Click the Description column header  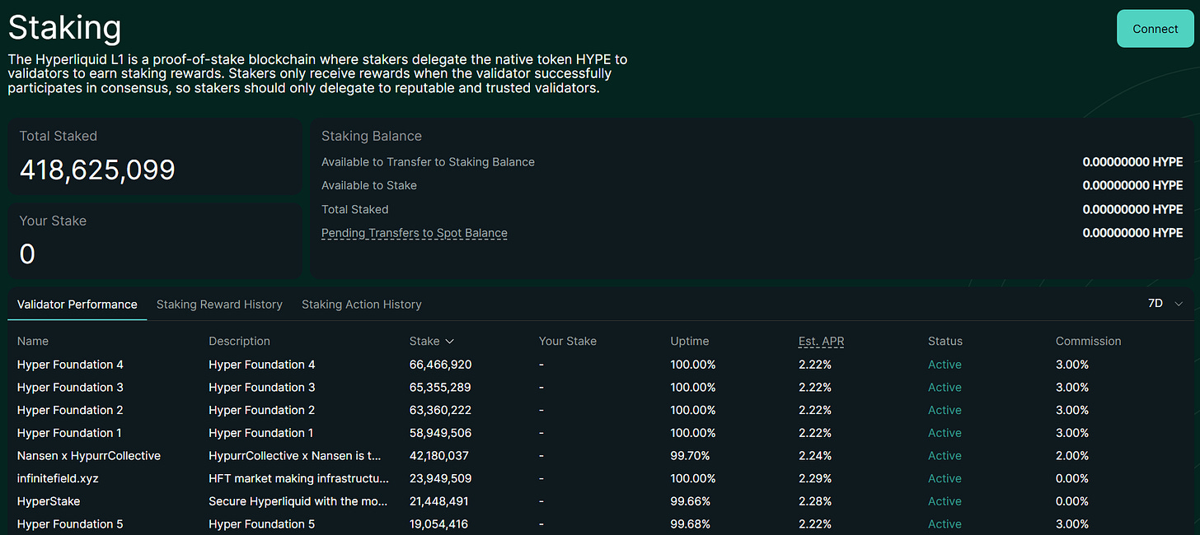coord(239,341)
